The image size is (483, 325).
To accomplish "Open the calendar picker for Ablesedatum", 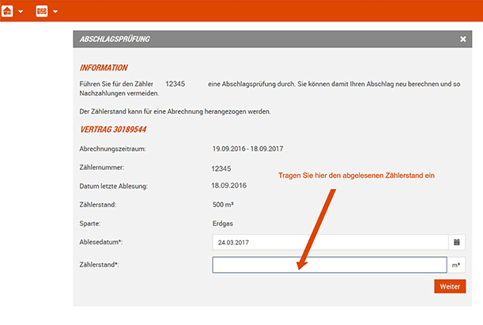I will [x=456, y=242].
